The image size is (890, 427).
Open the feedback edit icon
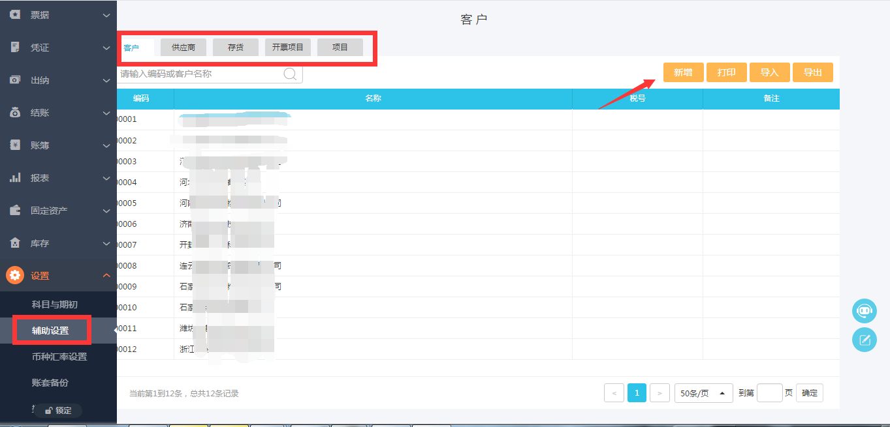[865, 340]
